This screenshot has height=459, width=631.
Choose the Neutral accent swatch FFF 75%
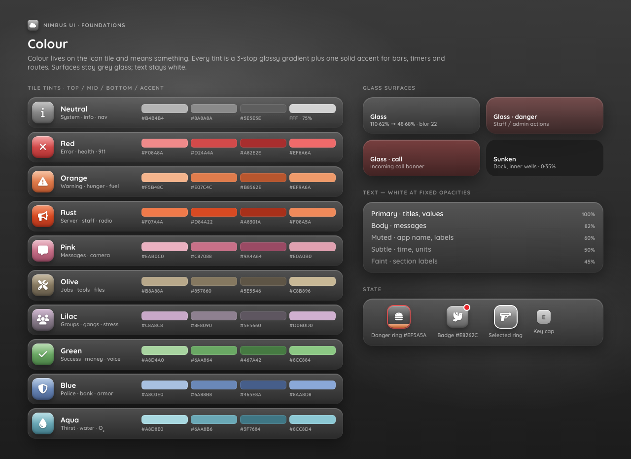(313, 109)
